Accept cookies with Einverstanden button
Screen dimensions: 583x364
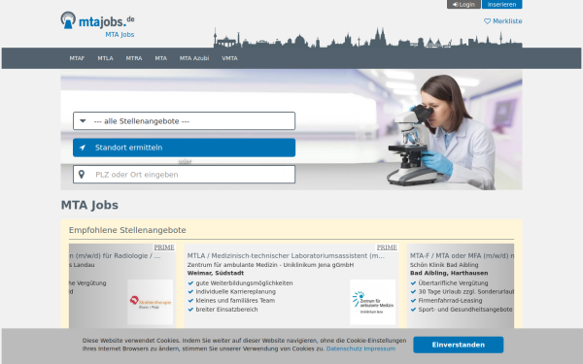pyautogui.click(x=459, y=345)
